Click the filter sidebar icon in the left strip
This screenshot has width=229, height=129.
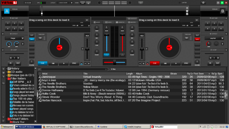3,77
